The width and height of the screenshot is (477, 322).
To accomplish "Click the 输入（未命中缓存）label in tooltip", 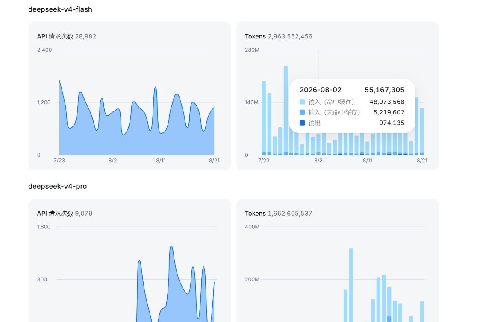I will pyautogui.click(x=334, y=112).
